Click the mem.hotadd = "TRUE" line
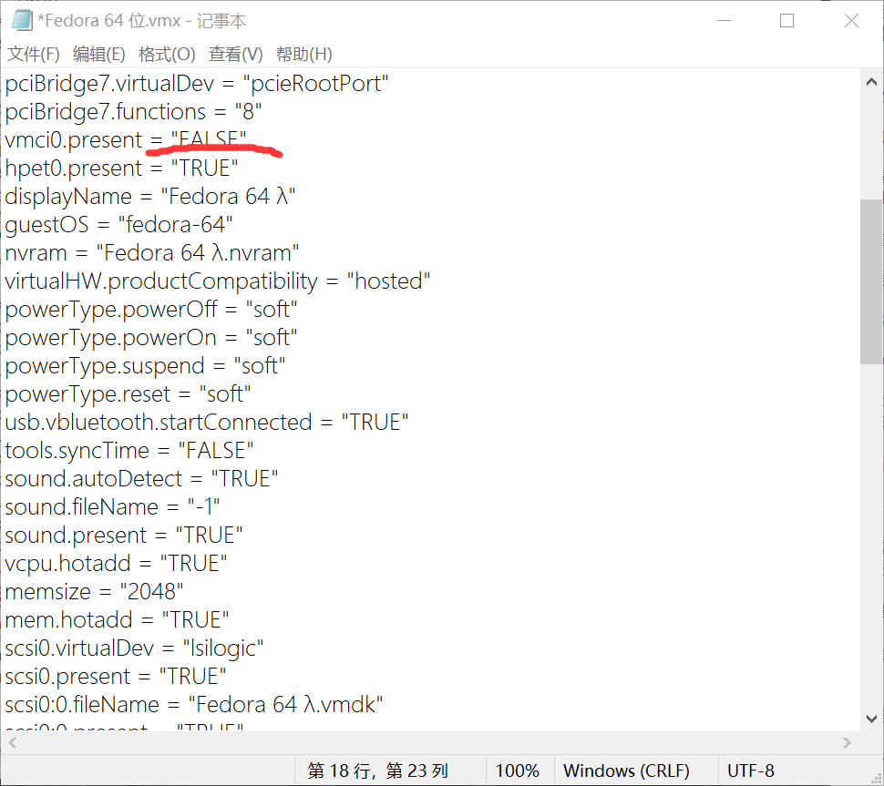884x786 pixels. [x=117, y=619]
